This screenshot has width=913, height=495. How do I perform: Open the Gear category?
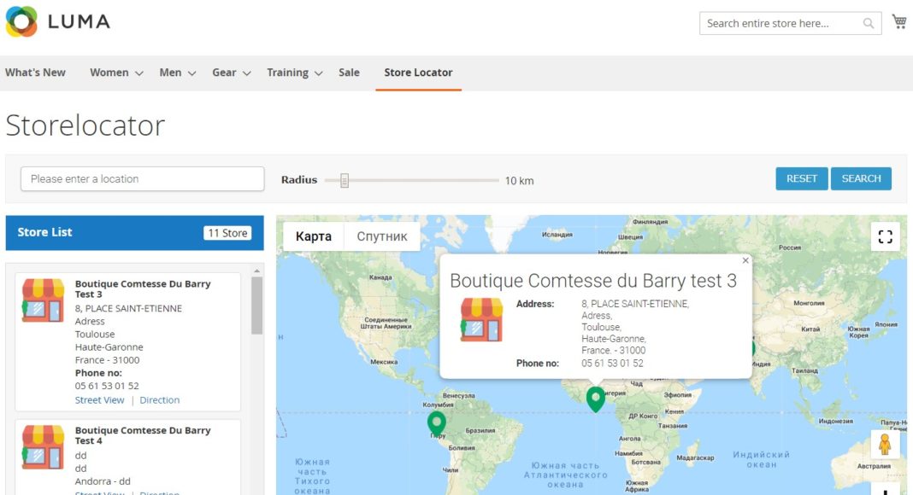point(224,73)
